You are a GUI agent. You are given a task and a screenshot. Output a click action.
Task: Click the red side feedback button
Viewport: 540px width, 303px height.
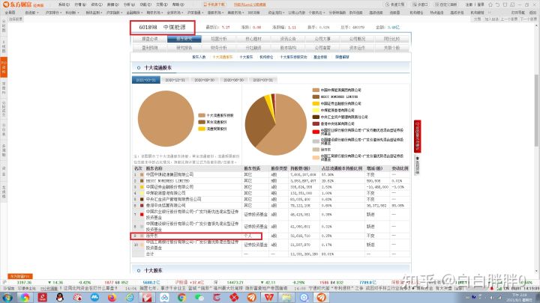418,136
